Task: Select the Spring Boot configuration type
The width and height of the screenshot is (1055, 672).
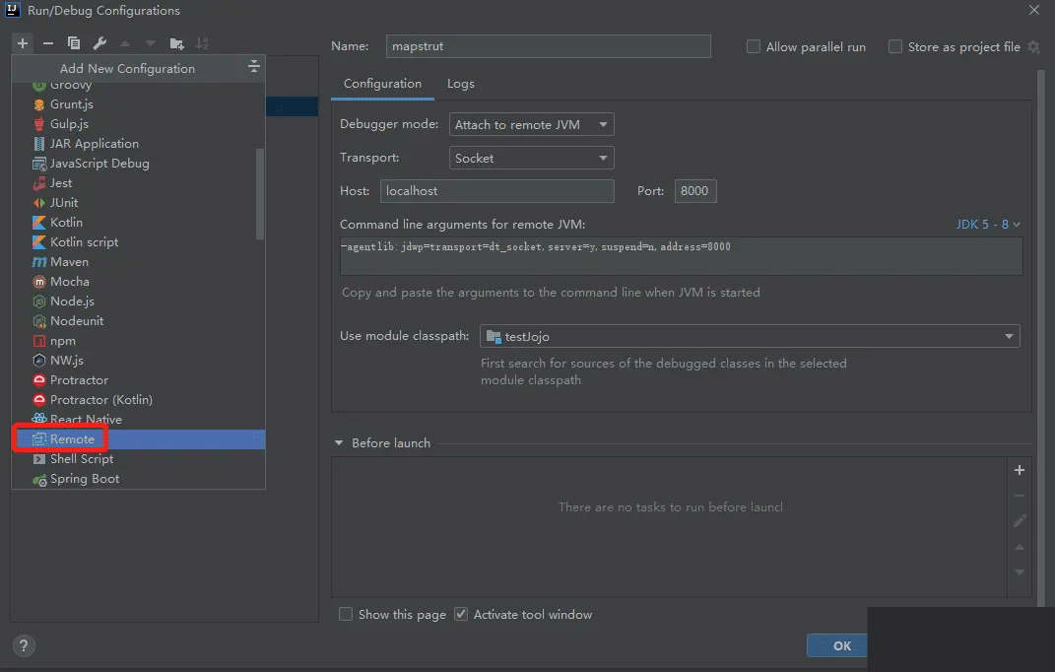Action: pos(138,479)
